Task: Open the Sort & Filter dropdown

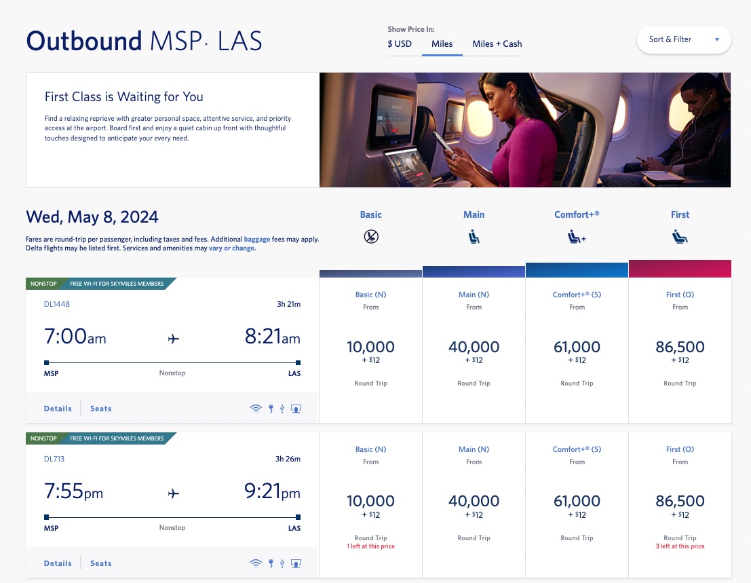Action: pos(683,39)
